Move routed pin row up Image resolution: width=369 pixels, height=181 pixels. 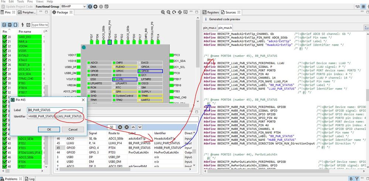[x=133, y=127]
